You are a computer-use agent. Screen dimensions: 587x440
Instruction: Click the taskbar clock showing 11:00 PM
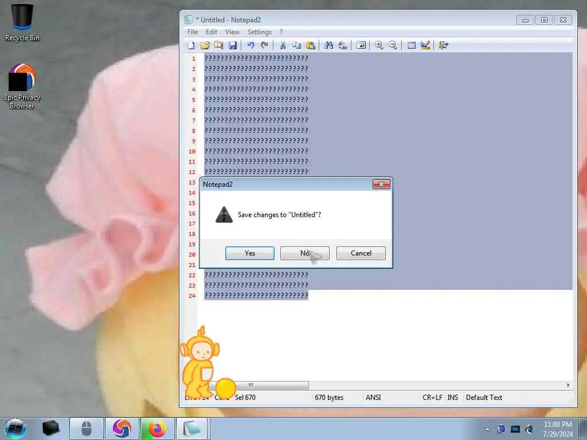(x=558, y=429)
